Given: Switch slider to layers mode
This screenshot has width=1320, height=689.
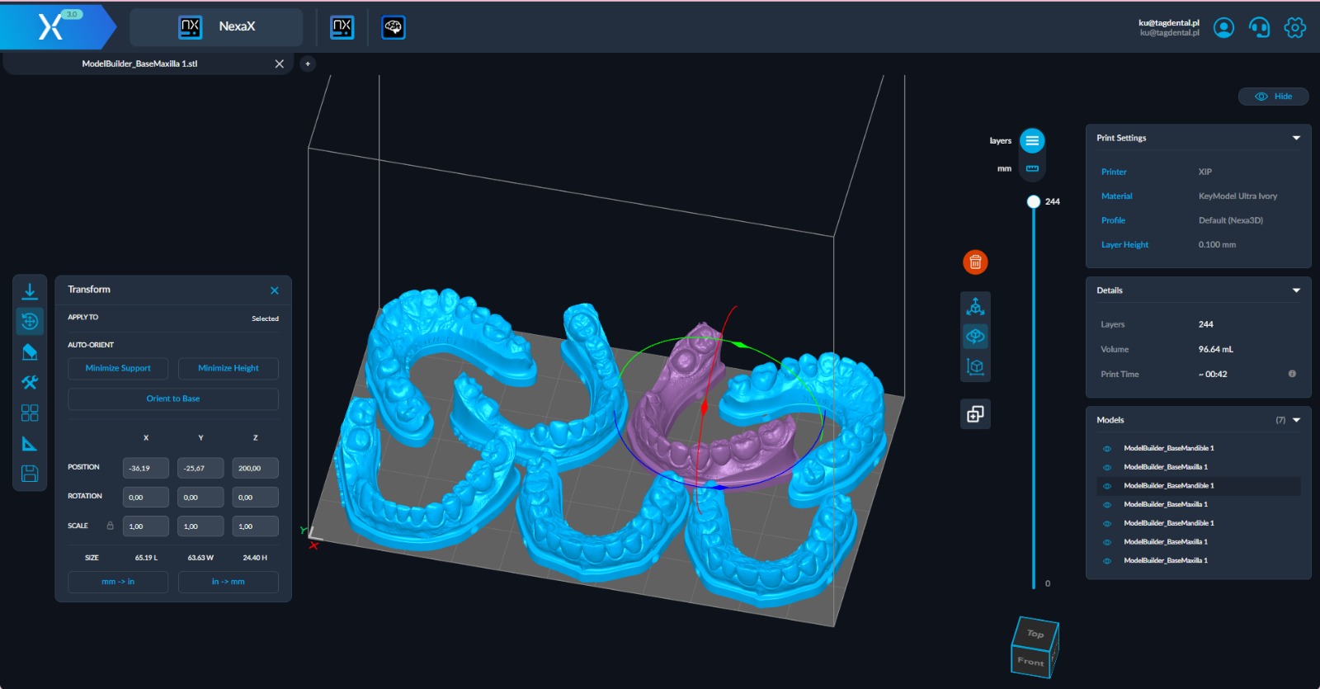Looking at the screenshot, I should point(1032,141).
